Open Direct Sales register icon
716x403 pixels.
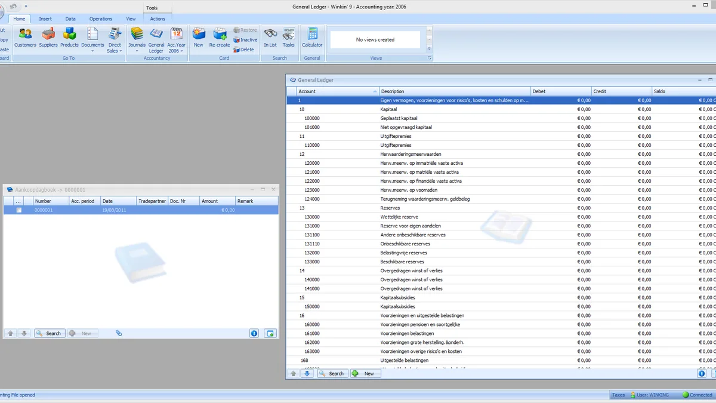click(115, 35)
